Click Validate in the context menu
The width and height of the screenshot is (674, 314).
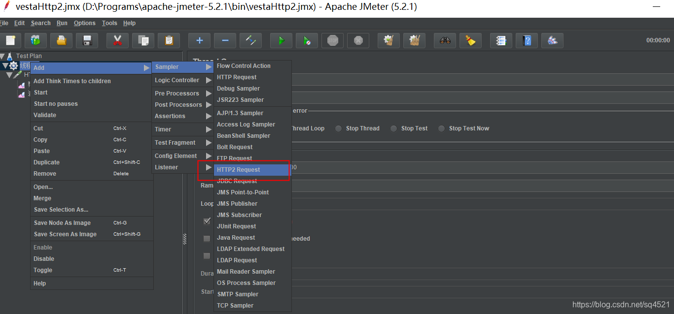click(92, 115)
